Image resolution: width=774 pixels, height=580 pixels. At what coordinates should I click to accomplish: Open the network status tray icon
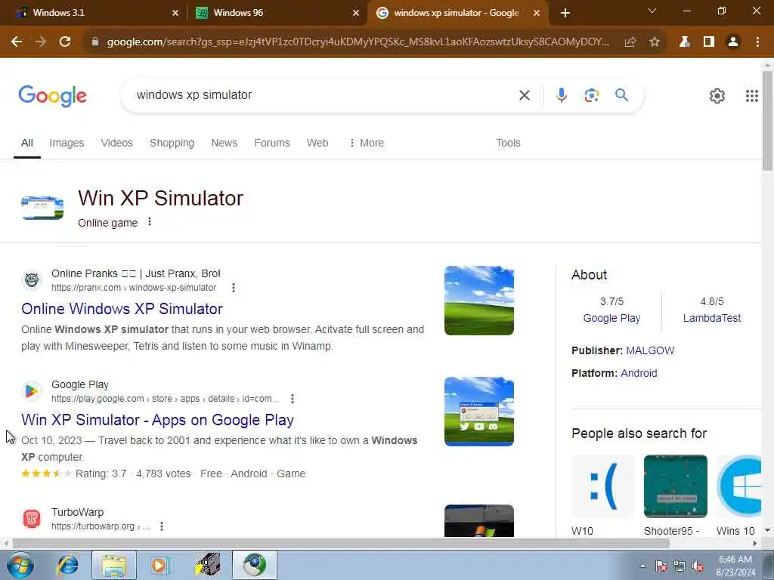point(680,566)
